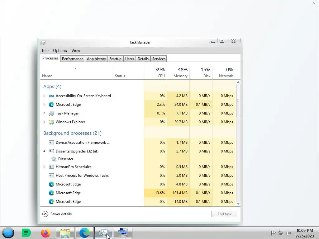Click the network tray icon
The width and height of the screenshot is (319, 239).
coord(281,233)
